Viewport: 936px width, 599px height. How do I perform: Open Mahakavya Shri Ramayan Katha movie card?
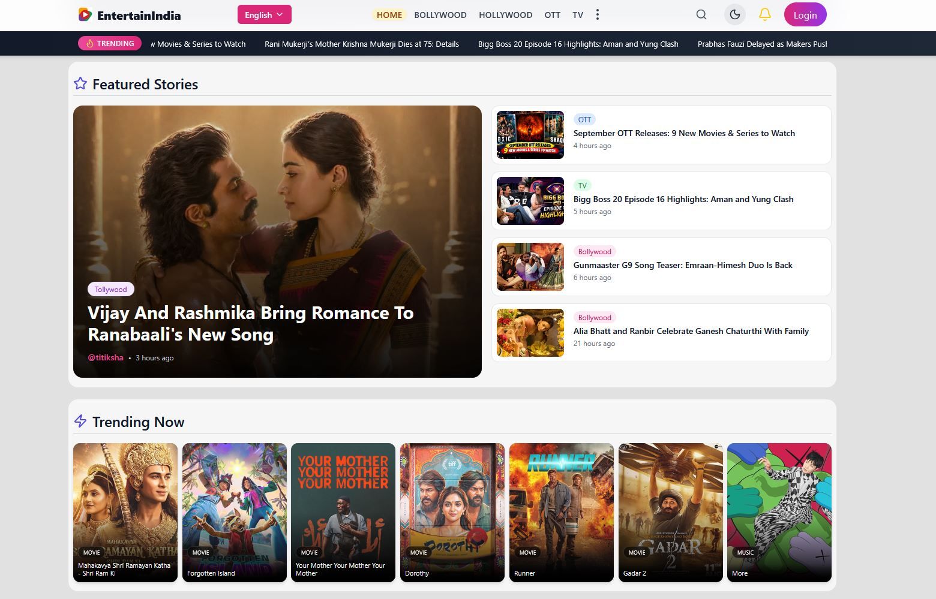click(125, 513)
